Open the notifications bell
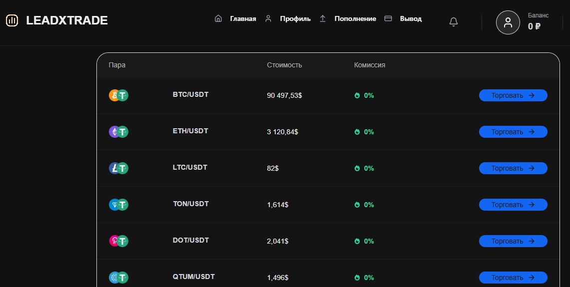 454,22
